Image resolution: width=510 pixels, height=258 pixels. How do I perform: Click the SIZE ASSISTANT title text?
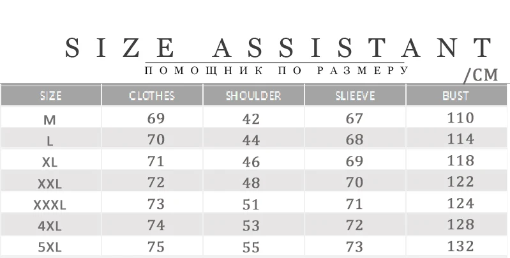(279, 48)
